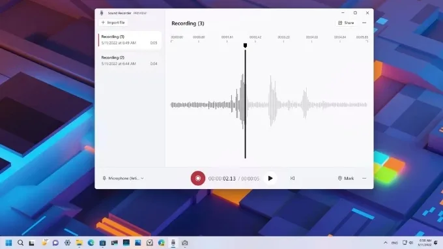
Task: Click the ENG language indicator
Action: click(x=395, y=242)
